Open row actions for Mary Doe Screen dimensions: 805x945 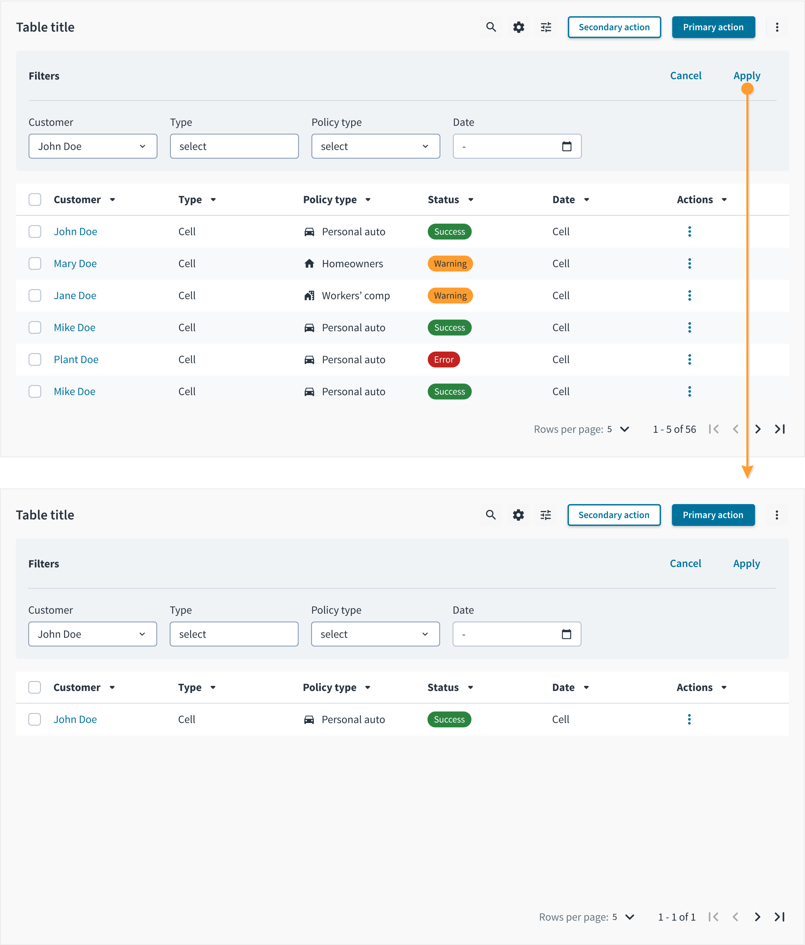click(689, 264)
